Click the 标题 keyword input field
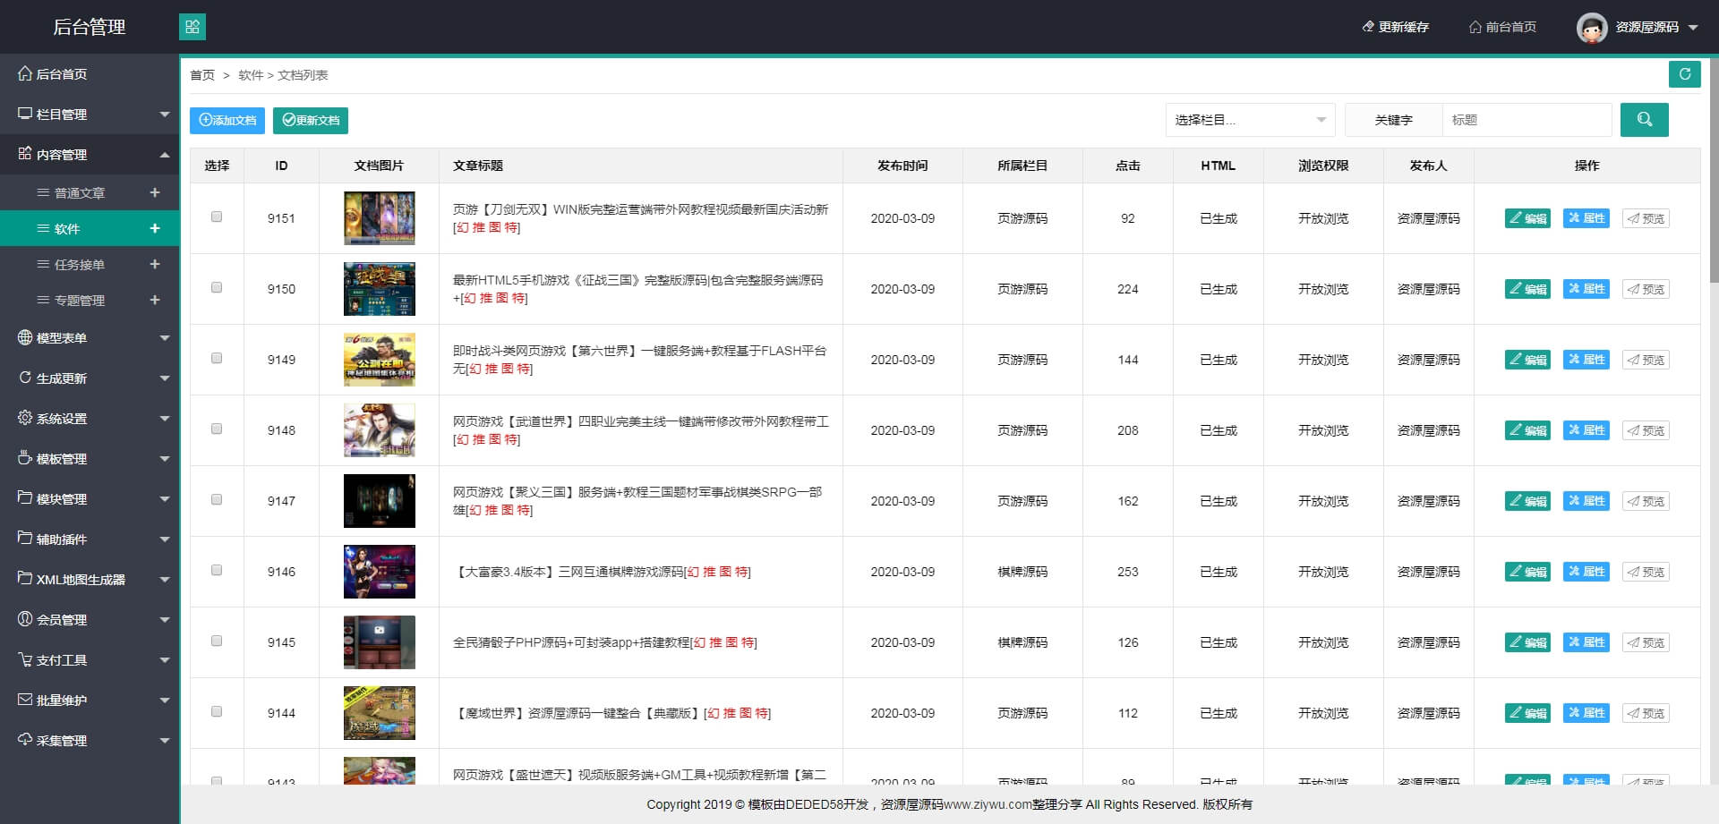1719x824 pixels. [1527, 120]
